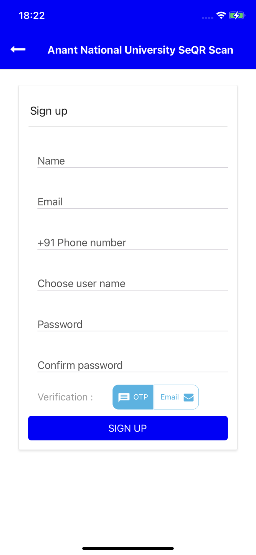Tap the back arrow icon
Viewport: 256px width, 555px height.
[x=18, y=50]
